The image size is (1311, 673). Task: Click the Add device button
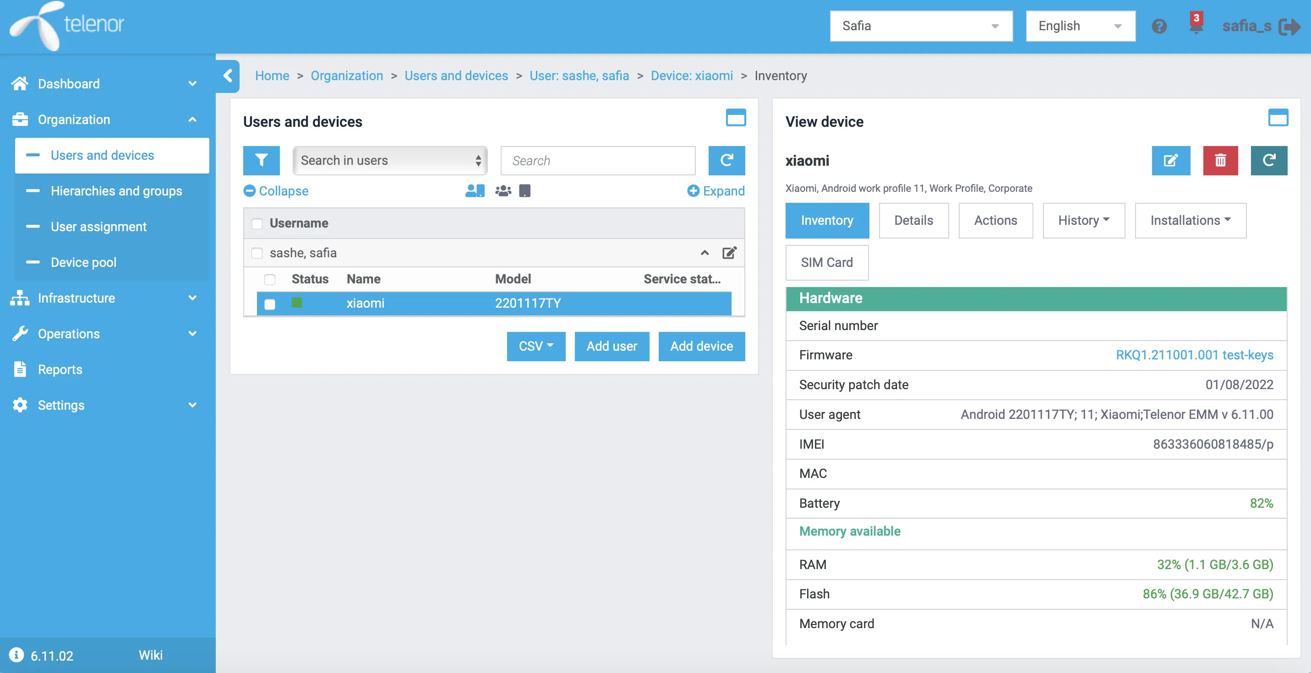[x=701, y=347]
